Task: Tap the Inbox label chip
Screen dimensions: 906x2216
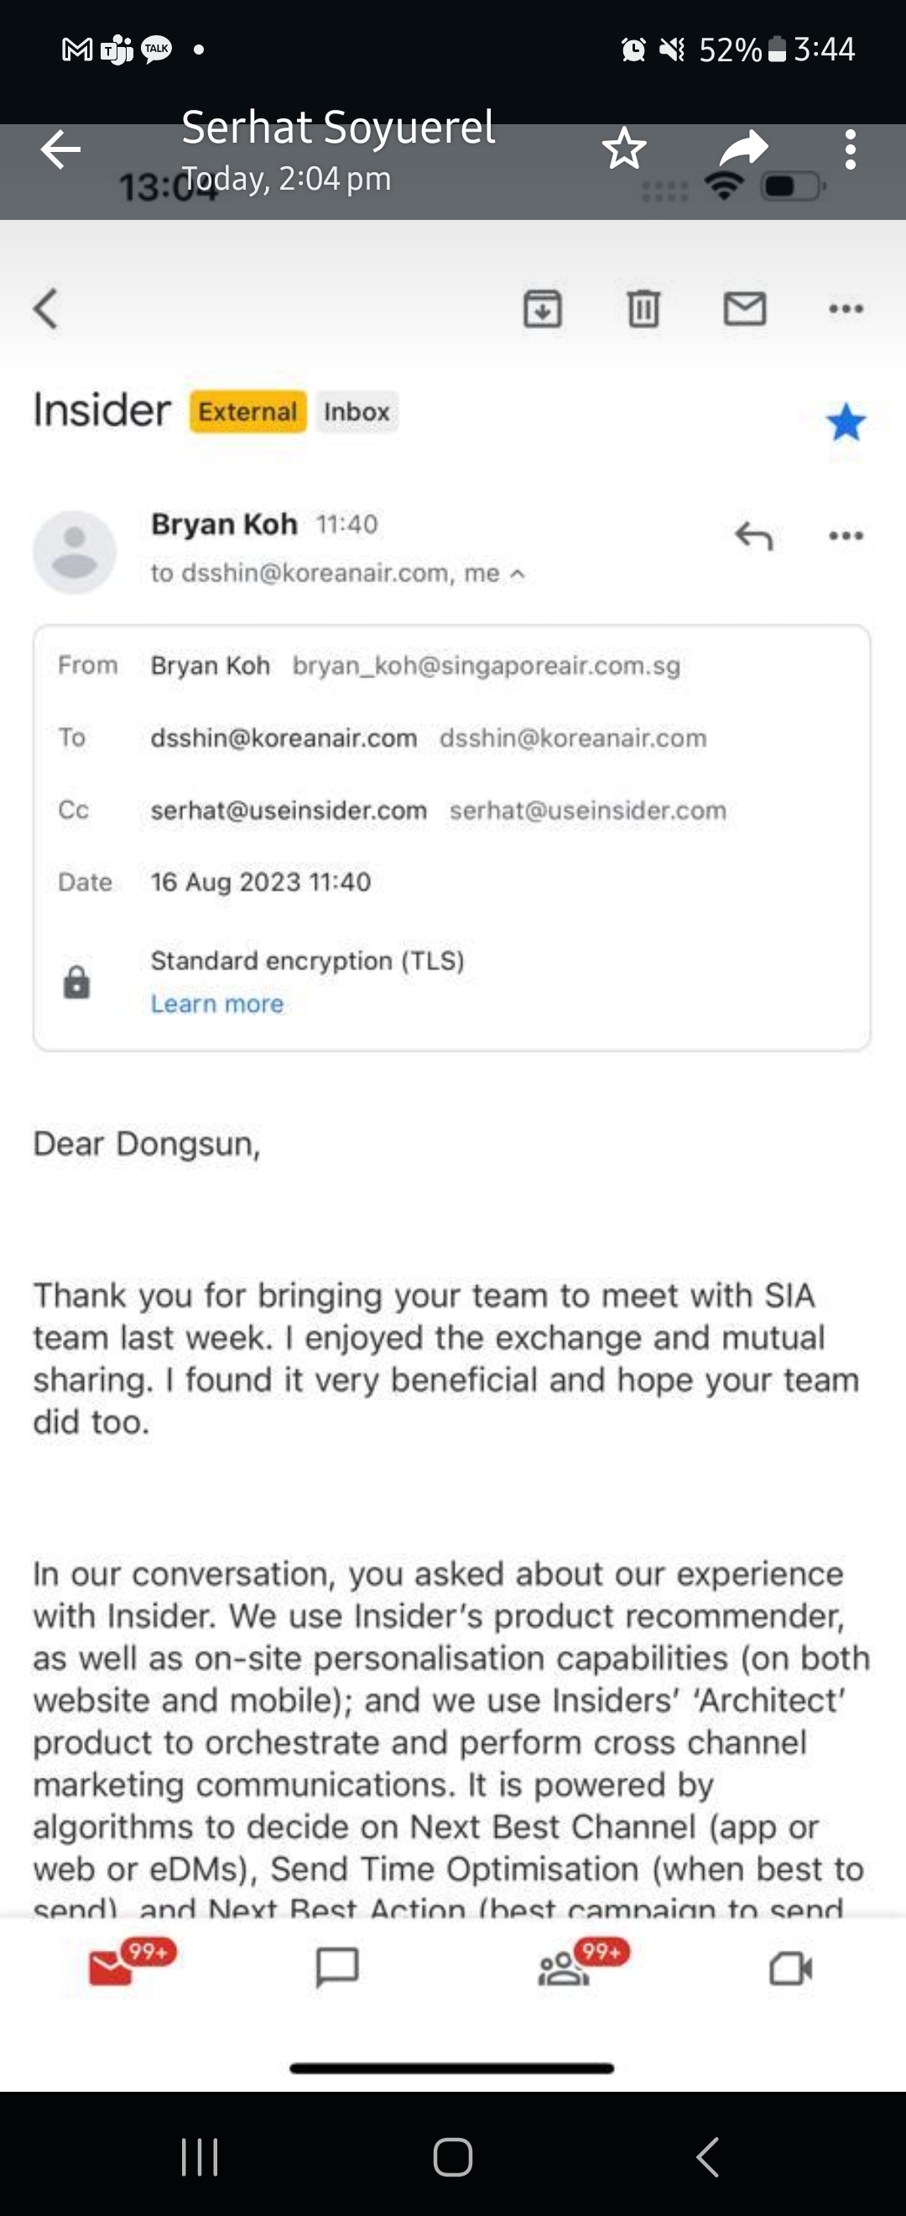Action: pos(357,411)
